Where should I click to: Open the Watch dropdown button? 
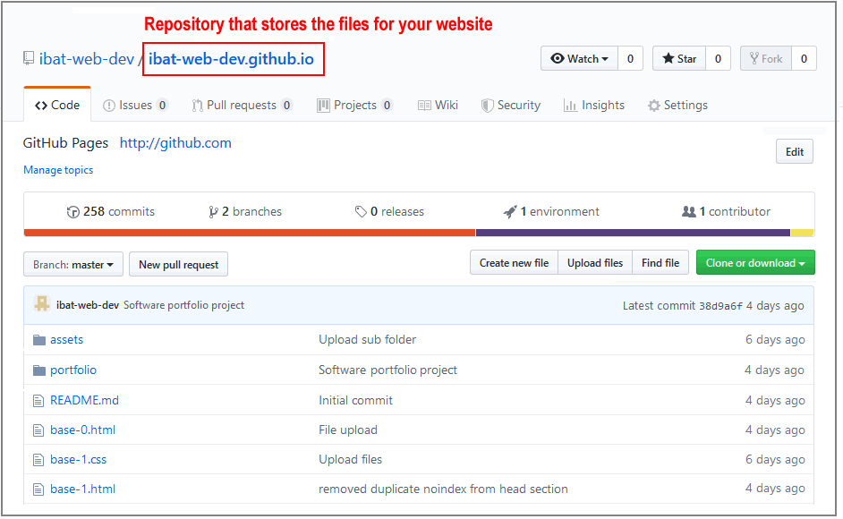pyautogui.click(x=580, y=59)
